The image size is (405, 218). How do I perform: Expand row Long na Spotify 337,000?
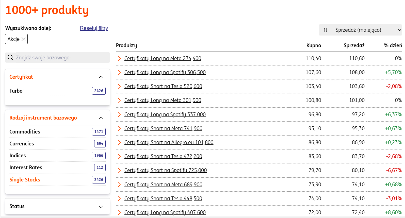coord(119,114)
